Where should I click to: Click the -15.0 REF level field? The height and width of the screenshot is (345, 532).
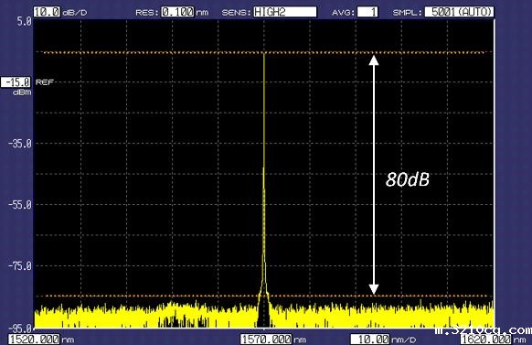16,82
